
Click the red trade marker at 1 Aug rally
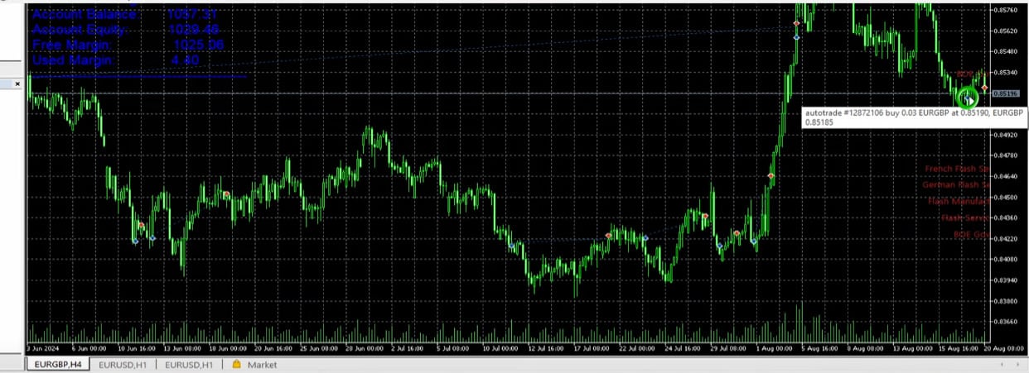click(x=771, y=175)
